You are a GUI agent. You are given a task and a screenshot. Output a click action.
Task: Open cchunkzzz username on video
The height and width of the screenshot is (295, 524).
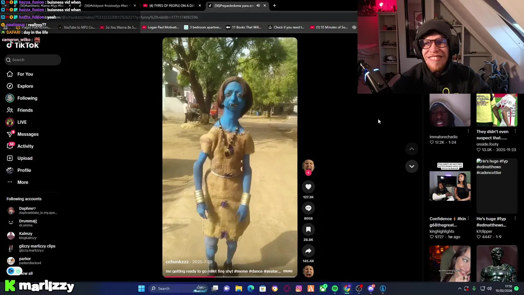[x=177, y=262]
